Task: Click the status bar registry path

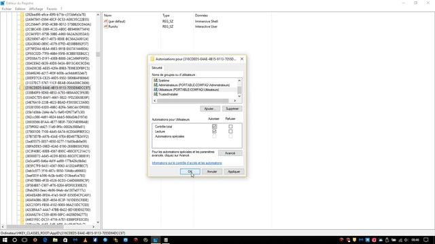Action: click(x=63, y=233)
